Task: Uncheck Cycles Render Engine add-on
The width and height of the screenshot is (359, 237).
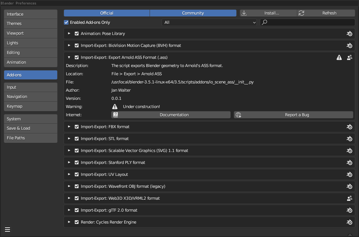Action: coord(77,222)
